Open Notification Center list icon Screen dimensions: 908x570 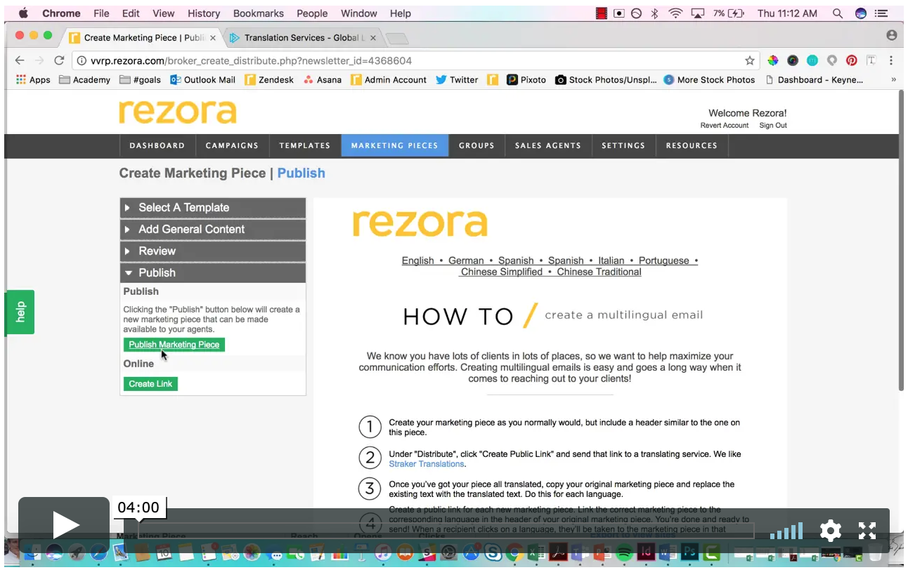tap(881, 13)
